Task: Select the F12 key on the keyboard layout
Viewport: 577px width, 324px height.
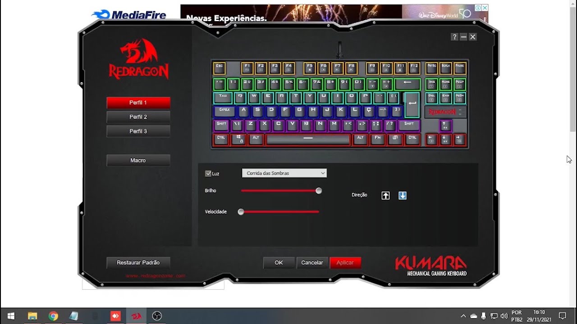Action: click(x=414, y=68)
